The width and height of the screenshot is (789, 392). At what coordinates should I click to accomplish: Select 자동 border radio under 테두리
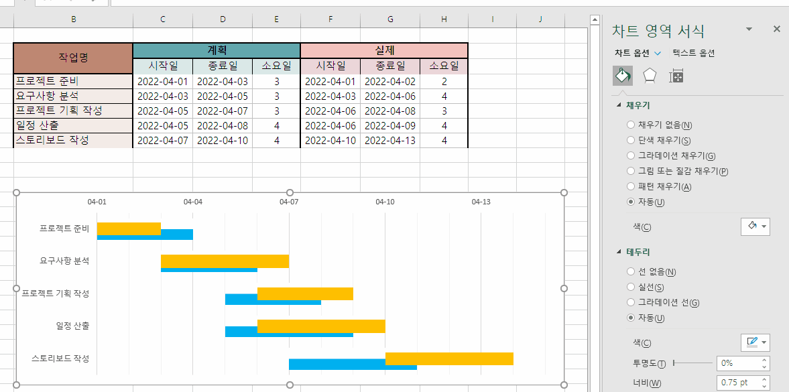tap(631, 318)
